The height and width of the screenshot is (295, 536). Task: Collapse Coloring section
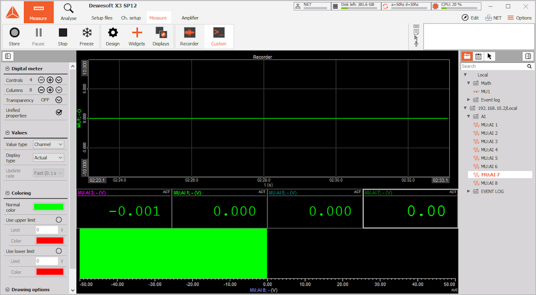pyautogui.click(x=7, y=193)
